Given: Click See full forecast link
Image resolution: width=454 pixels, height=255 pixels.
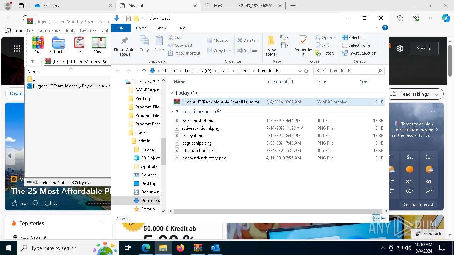Looking at the screenshot, I should pyautogui.click(x=419, y=205).
